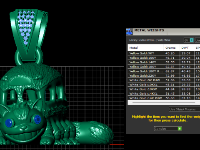Viewport: 200px width, 150px height.
Task: Select the Yellow Gold:14KY row
Action: (x=164, y=62)
